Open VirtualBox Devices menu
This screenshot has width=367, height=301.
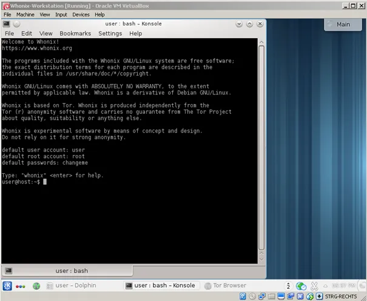[x=81, y=15]
